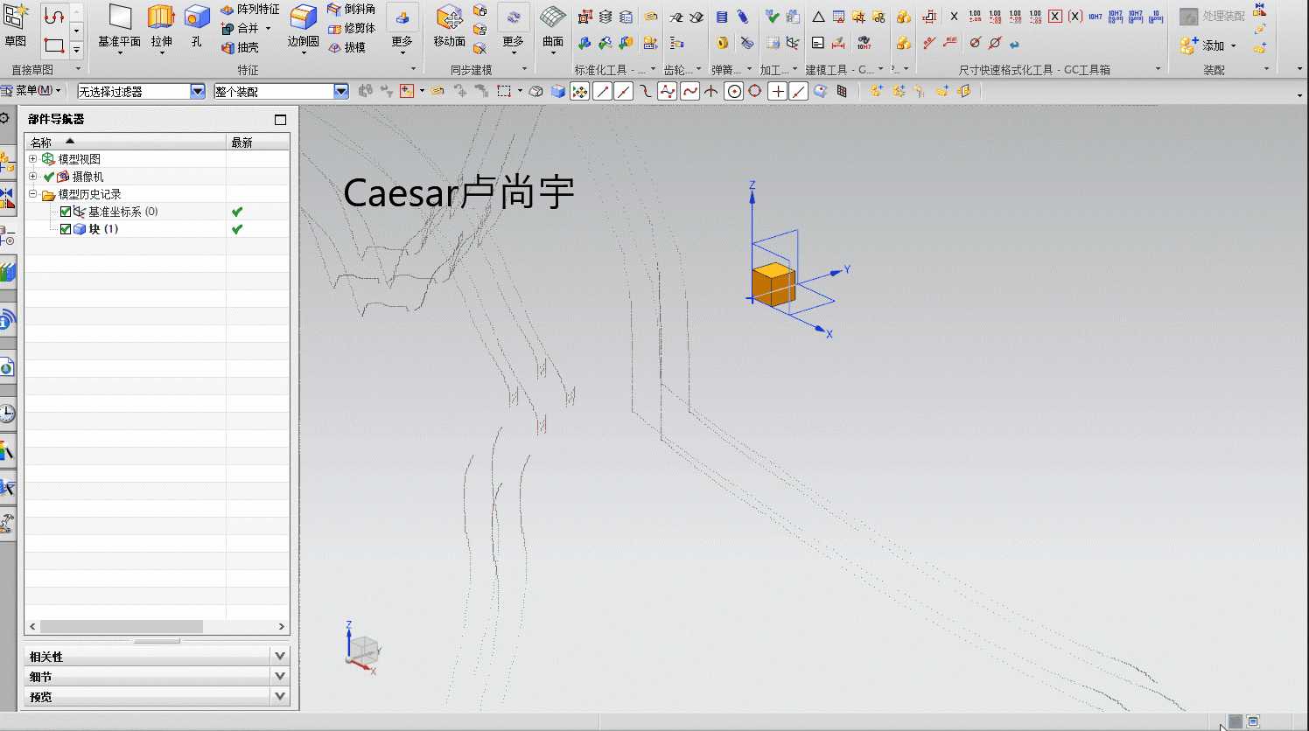
Task: Click the profile curve sketch icon
Action: point(54,17)
